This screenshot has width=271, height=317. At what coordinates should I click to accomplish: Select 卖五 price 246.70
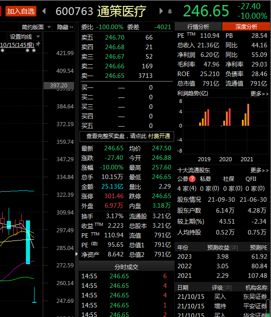[115, 37]
